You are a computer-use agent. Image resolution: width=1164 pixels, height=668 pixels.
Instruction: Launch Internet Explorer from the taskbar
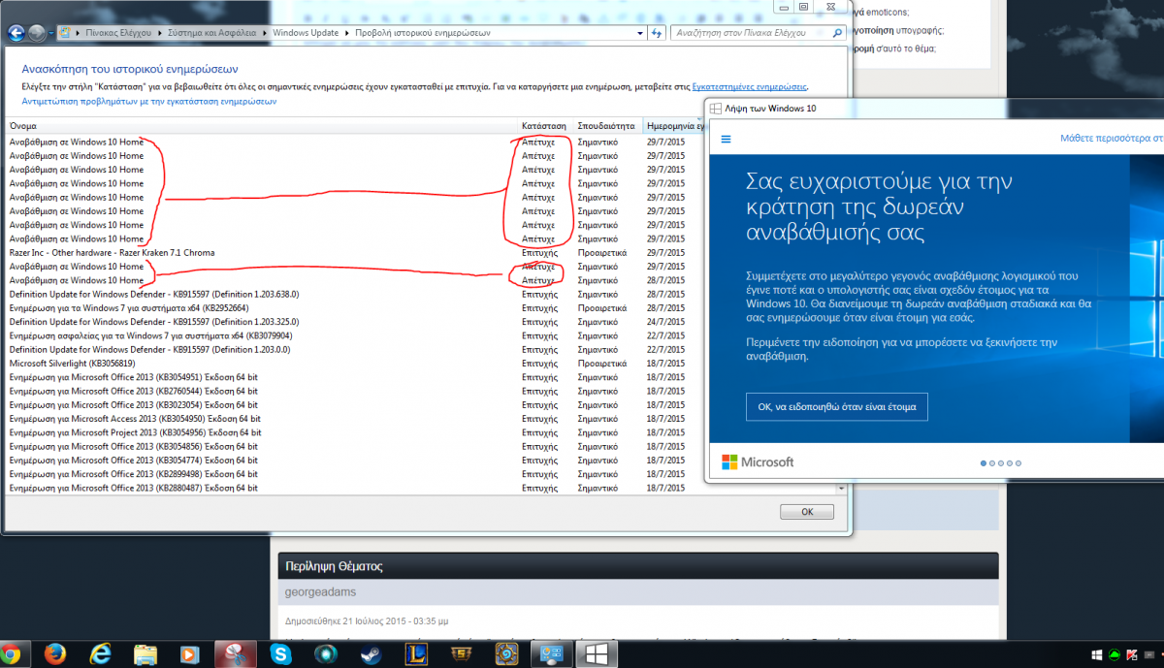click(x=99, y=653)
